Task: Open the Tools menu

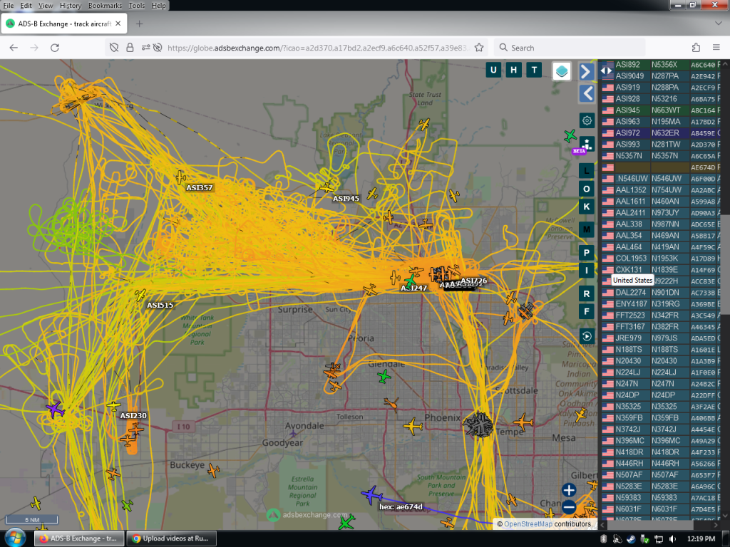Action: (x=136, y=6)
